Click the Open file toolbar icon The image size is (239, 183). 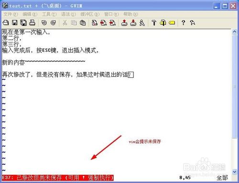6,23
